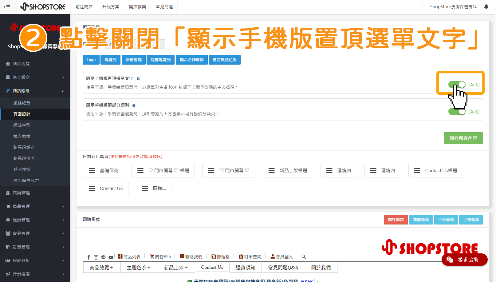Expand 商品總覽＋ in preview navigation
This screenshot has height=282, width=496.
click(102, 268)
